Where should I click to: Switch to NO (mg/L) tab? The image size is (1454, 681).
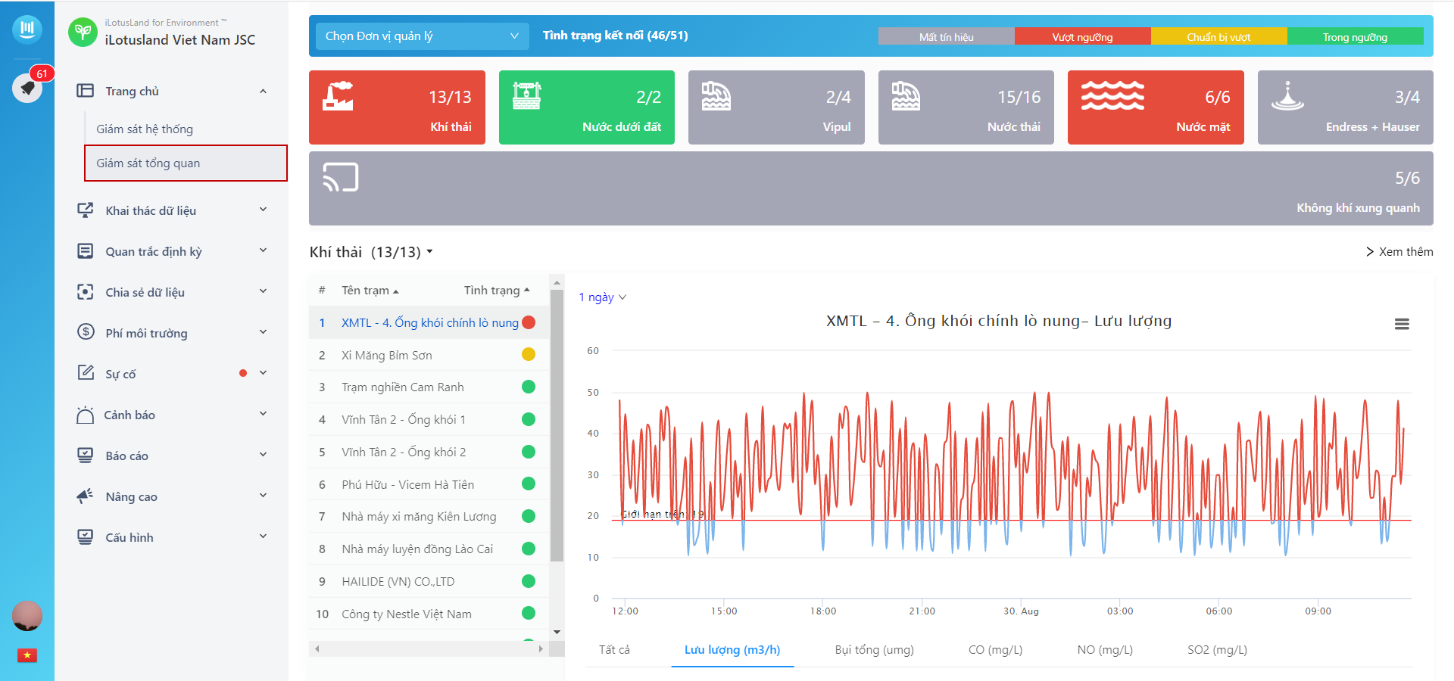point(1105,649)
